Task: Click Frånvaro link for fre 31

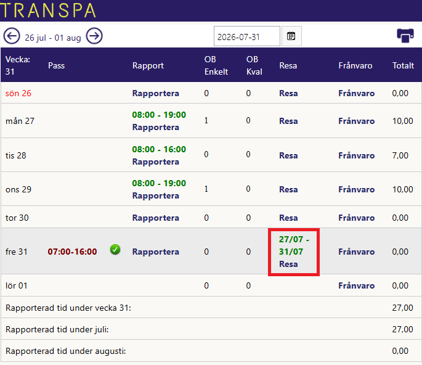Action: (x=356, y=252)
